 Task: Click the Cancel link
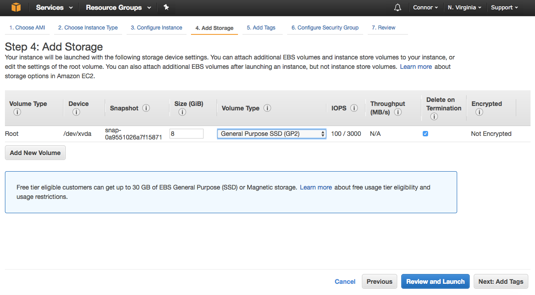pos(345,282)
